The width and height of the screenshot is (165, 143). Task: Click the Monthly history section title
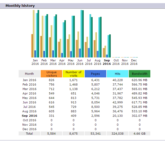(20, 6)
